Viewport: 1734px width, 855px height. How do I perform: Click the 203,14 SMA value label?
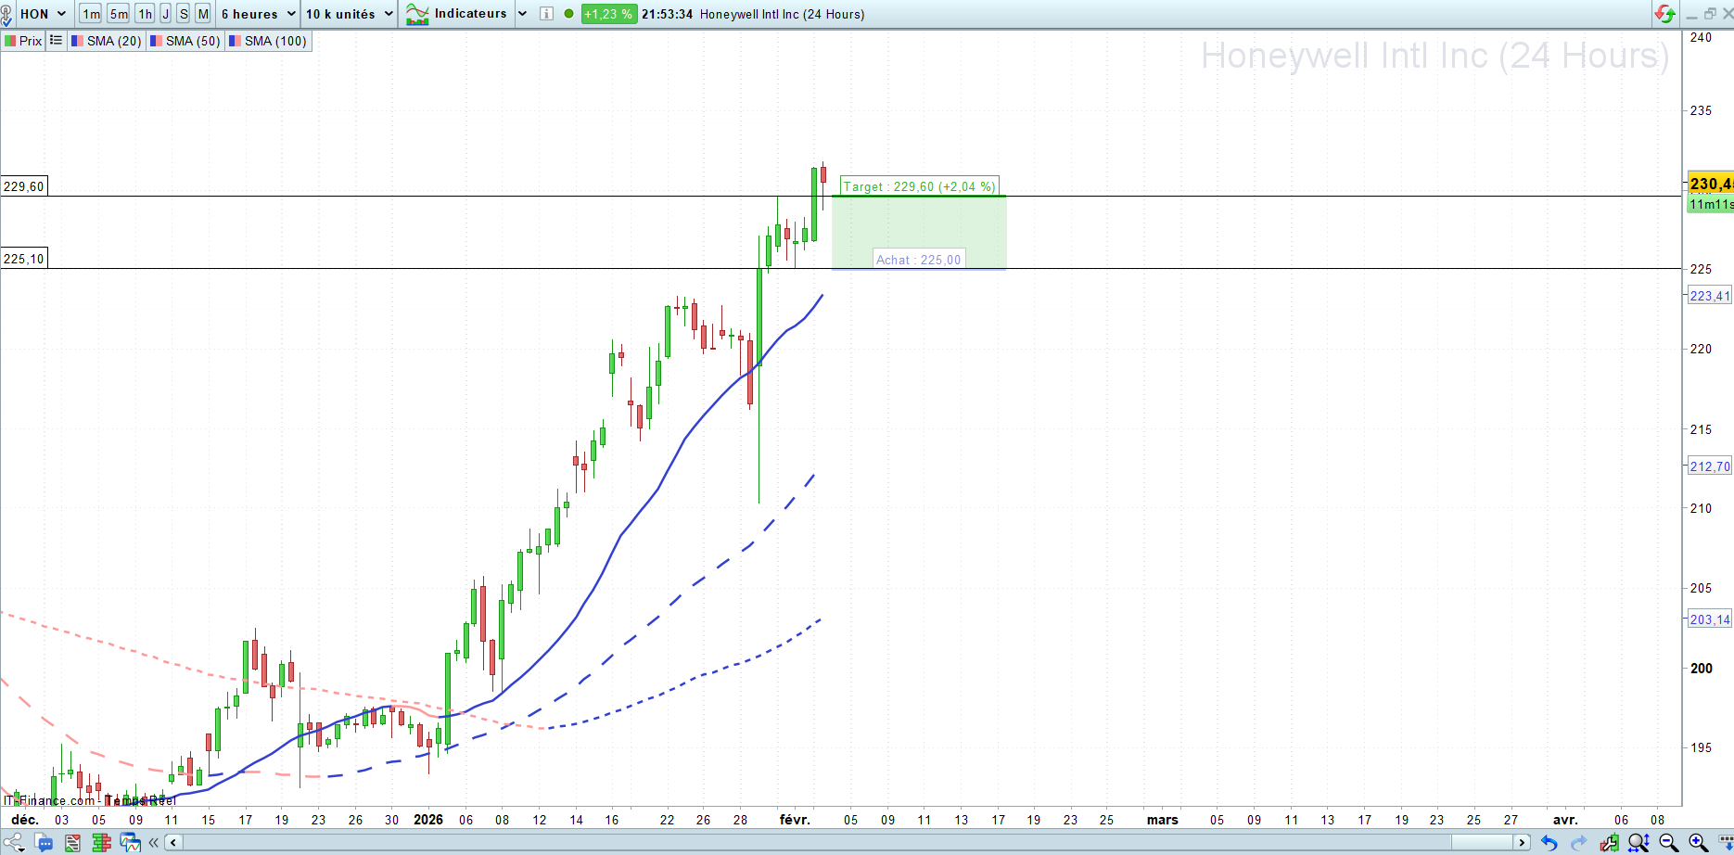[1710, 619]
